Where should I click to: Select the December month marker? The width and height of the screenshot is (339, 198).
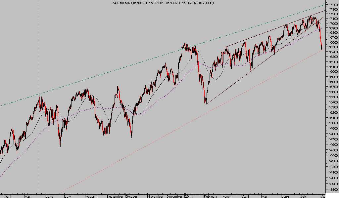[174, 196]
